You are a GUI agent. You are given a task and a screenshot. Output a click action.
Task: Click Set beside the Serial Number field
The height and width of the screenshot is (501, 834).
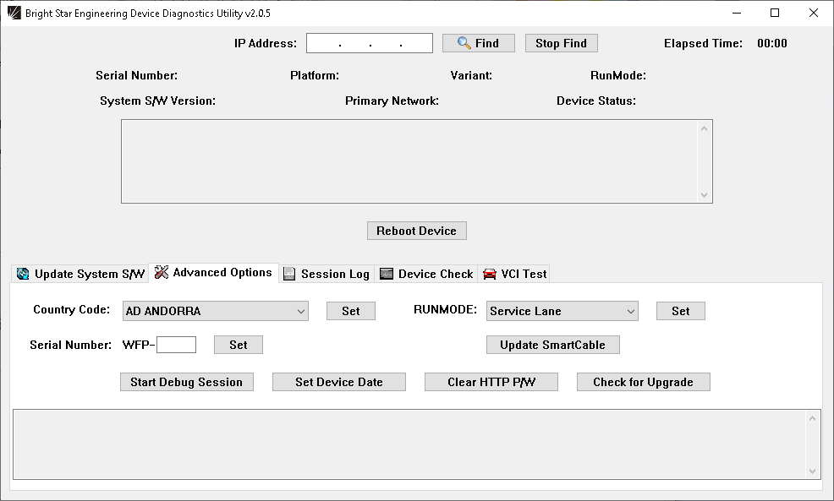(x=239, y=345)
